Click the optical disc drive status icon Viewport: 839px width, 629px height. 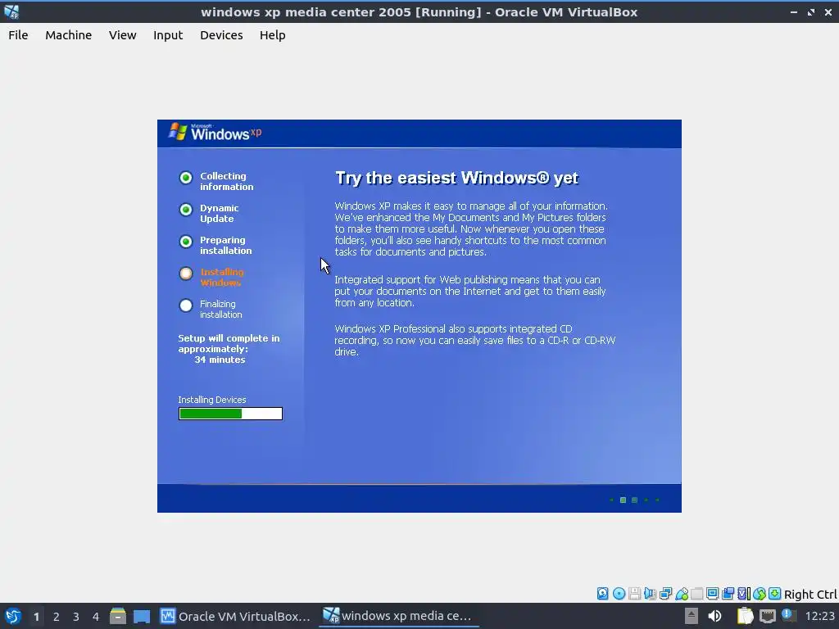[619, 594]
